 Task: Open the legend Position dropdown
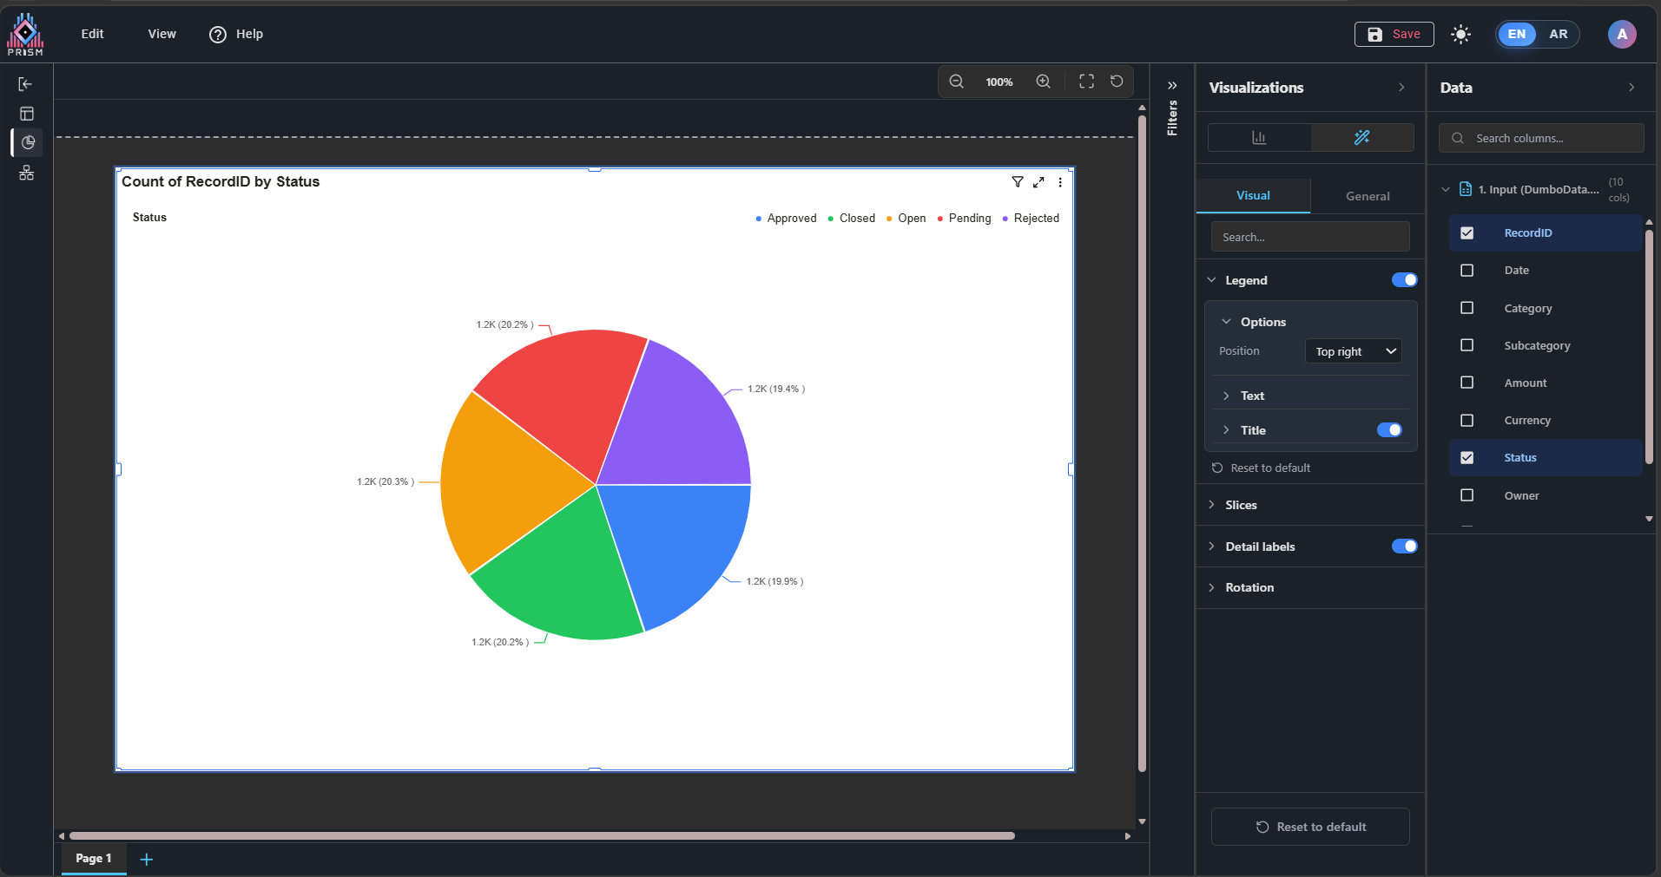[x=1353, y=351]
